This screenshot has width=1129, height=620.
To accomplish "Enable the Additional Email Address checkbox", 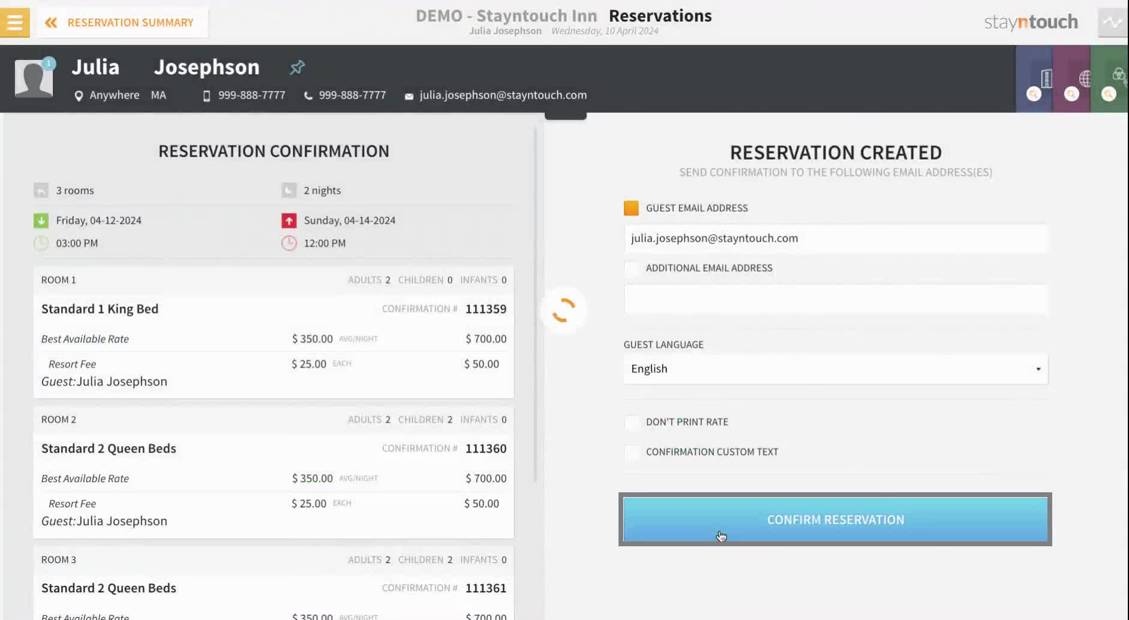I will [x=631, y=268].
